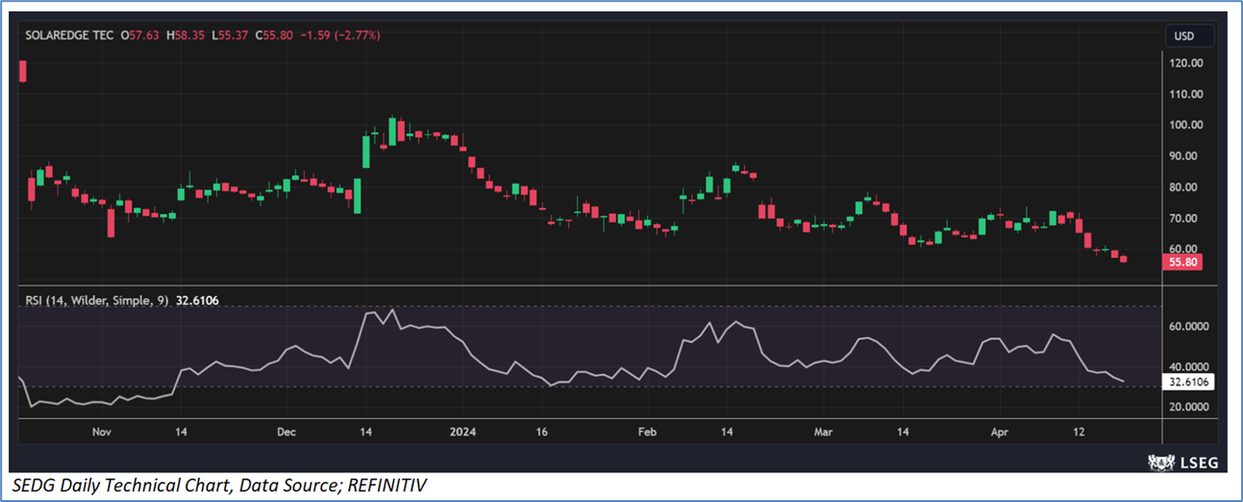Select the Mar label on time axis
This screenshot has width=1243, height=502.
click(823, 432)
